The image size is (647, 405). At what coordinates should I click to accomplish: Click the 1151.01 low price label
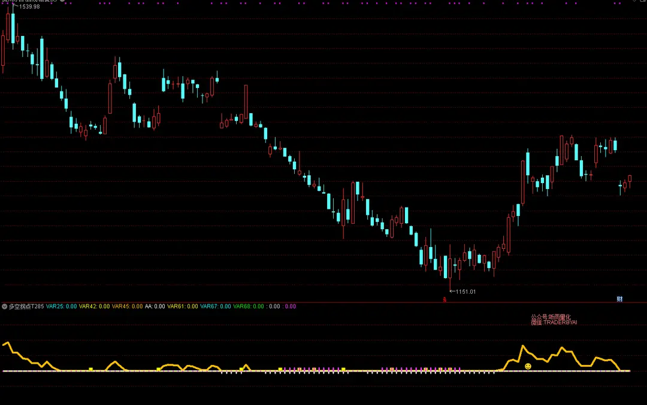tap(465, 292)
